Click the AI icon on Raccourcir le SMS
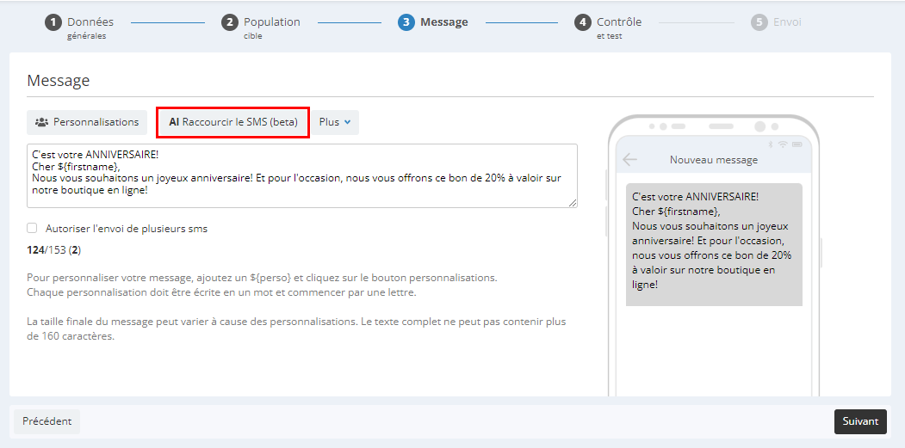Screen dimensions: 905x448 click(174, 122)
